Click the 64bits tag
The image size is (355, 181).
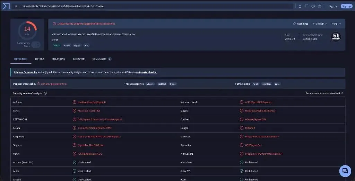coord(67,45)
